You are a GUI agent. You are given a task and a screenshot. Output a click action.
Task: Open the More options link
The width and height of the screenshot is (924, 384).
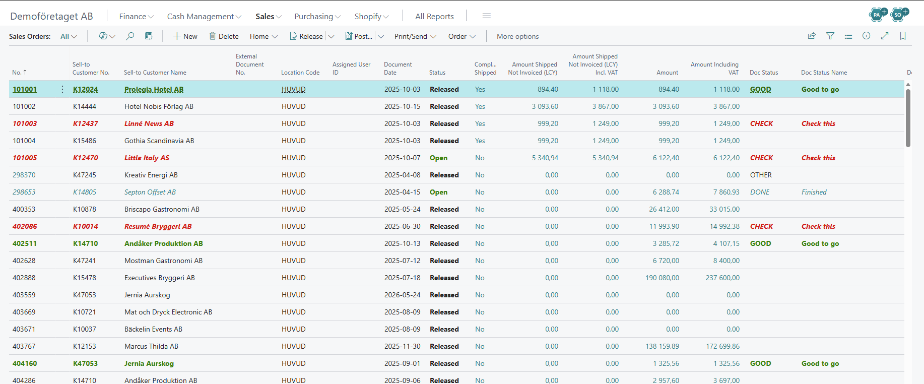[x=517, y=36]
